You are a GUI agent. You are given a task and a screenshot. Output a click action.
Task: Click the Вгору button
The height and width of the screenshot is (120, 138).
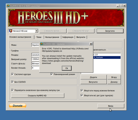[x=114, y=77]
